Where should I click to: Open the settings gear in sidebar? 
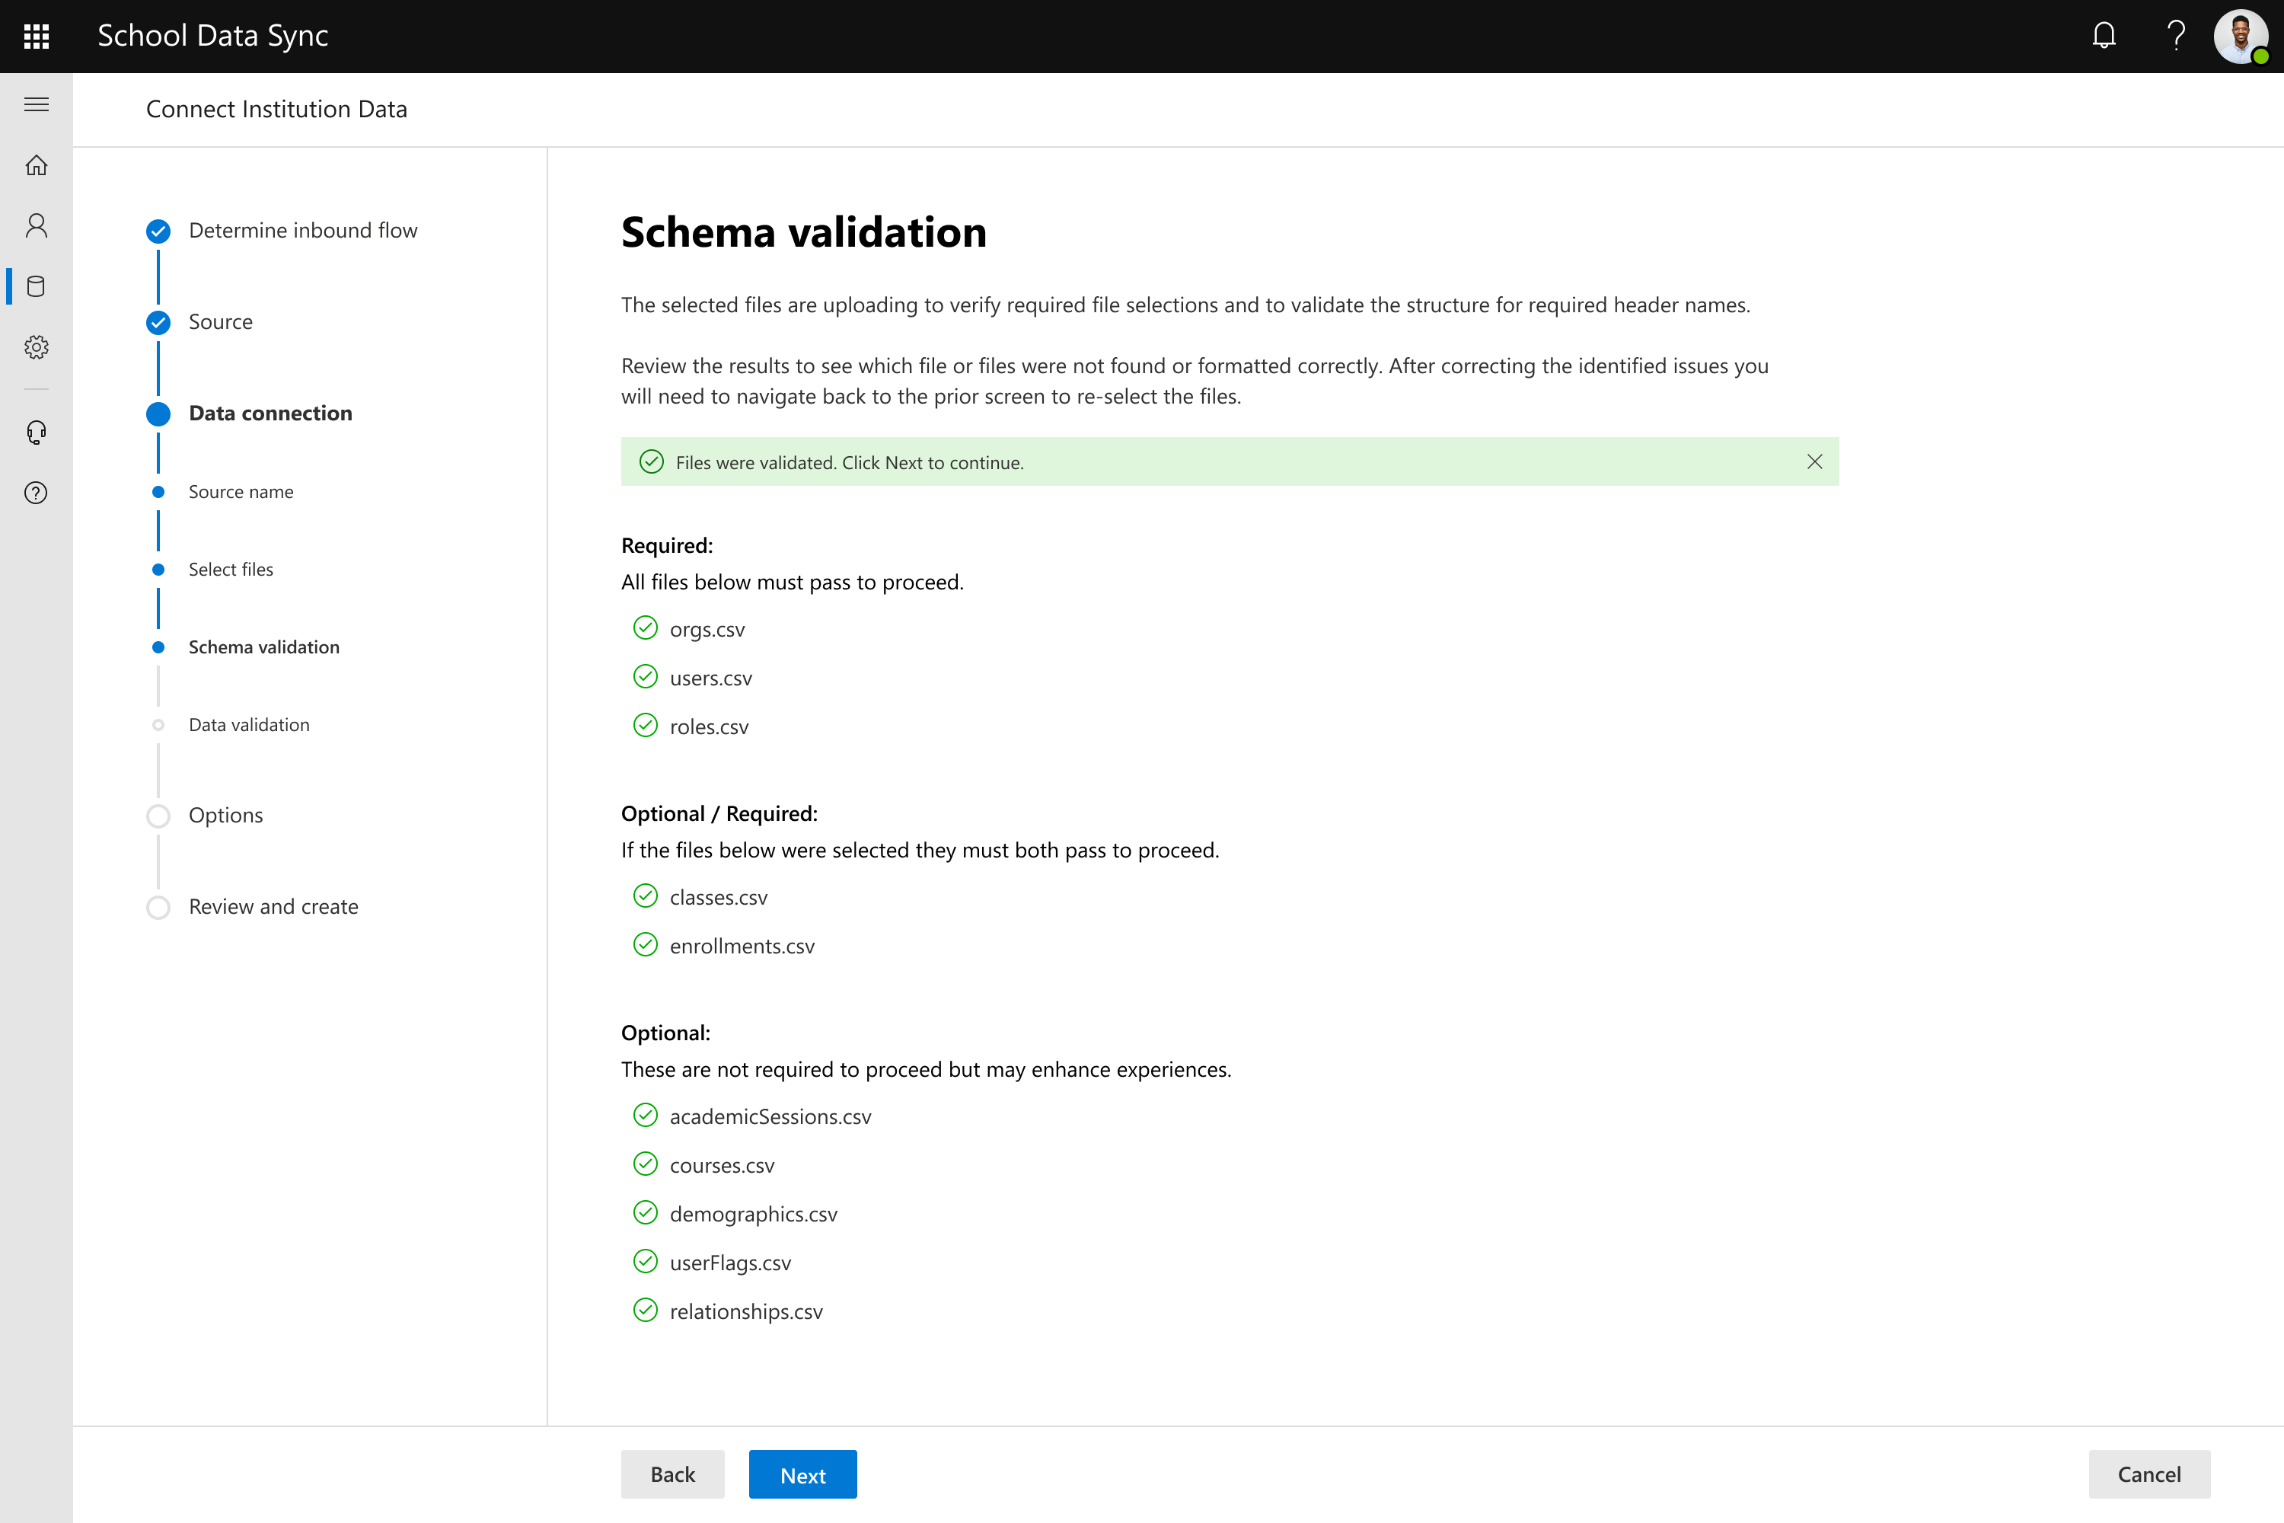(36, 346)
